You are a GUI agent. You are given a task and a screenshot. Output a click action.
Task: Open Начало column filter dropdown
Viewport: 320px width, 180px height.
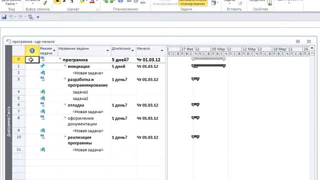162,50
